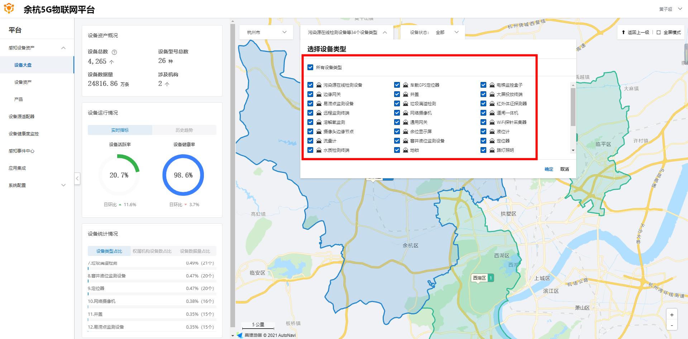Uncheck the 远程监测终端 checkbox
Image resolution: width=688 pixels, height=339 pixels.
pyautogui.click(x=310, y=113)
